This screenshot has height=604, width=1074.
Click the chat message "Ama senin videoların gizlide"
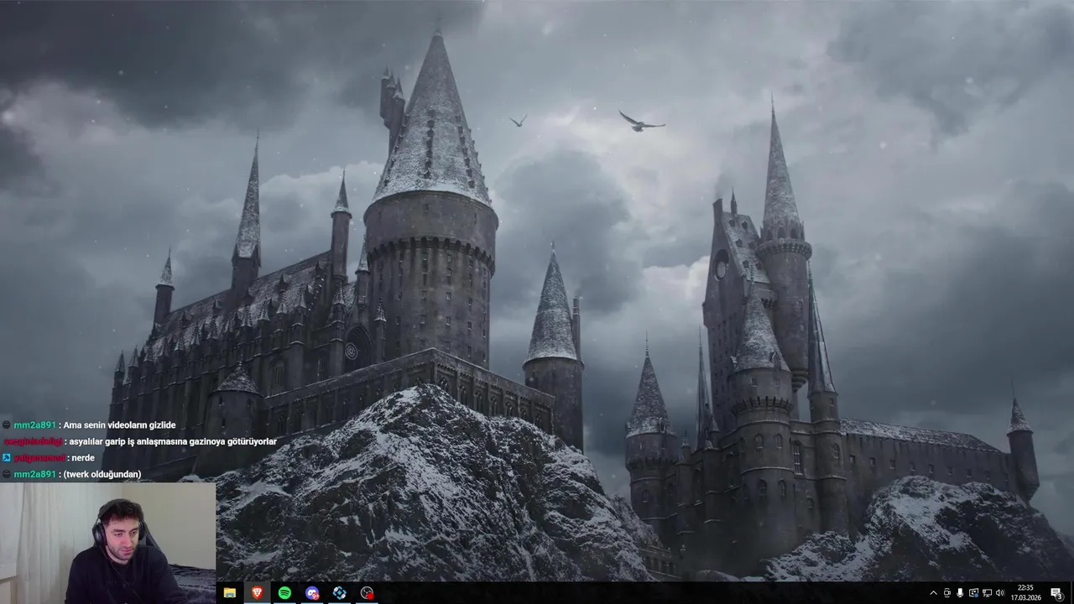pos(119,425)
